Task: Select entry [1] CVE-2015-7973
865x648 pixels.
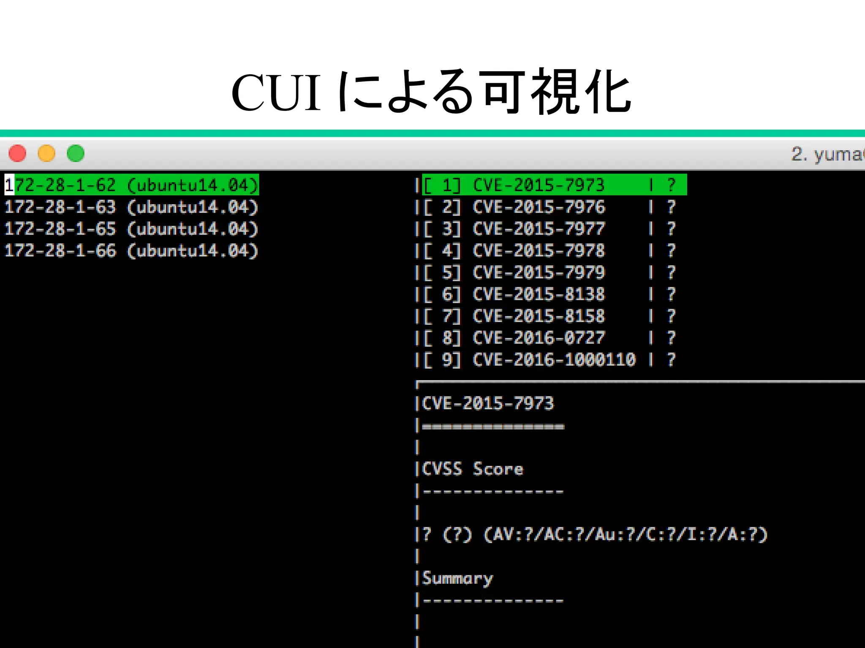Action: (554, 185)
